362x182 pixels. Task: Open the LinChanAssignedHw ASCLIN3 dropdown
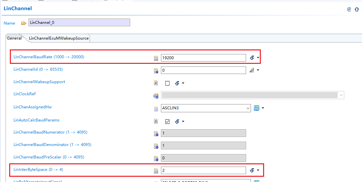248,108
